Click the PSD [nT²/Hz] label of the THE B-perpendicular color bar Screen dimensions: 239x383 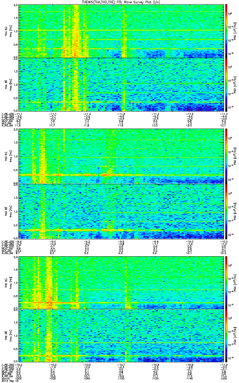coord(235,282)
